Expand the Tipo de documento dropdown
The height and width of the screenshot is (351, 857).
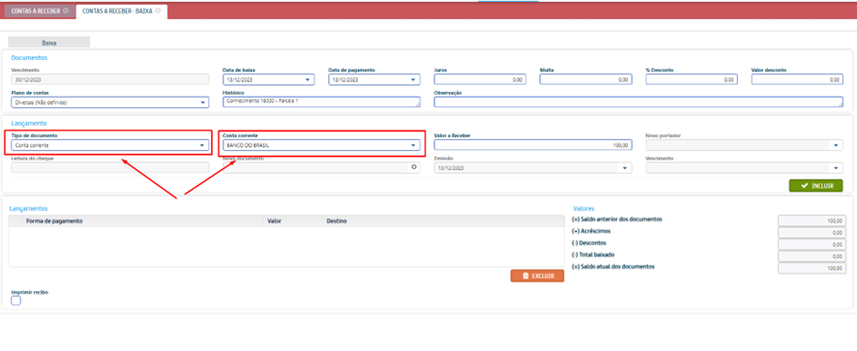pos(203,145)
